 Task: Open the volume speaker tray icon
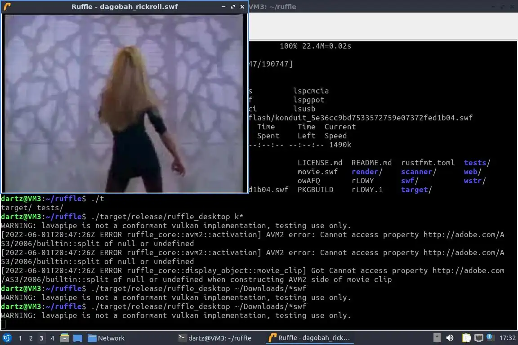click(450, 338)
